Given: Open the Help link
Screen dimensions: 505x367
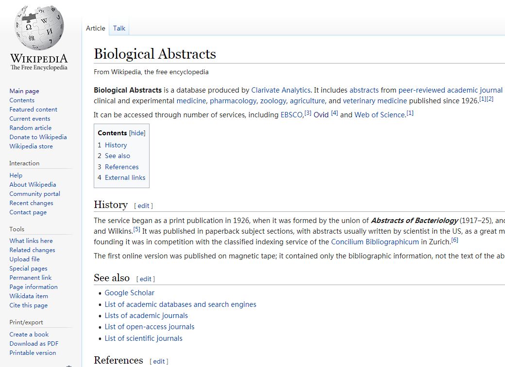Looking at the screenshot, I should [16, 176].
